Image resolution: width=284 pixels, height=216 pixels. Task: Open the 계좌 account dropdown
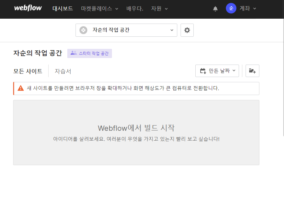tap(248, 8)
